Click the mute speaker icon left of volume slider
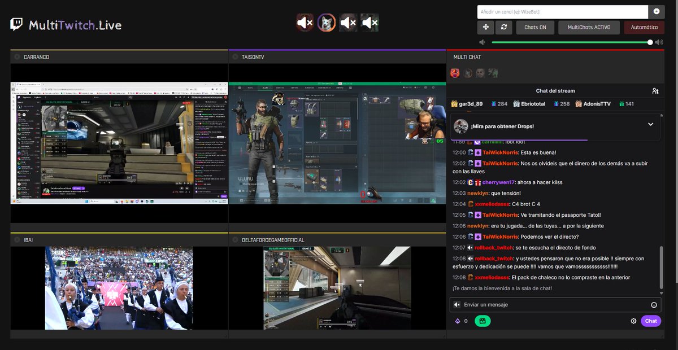Viewport: 678px width, 350px height. pos(483,42)
